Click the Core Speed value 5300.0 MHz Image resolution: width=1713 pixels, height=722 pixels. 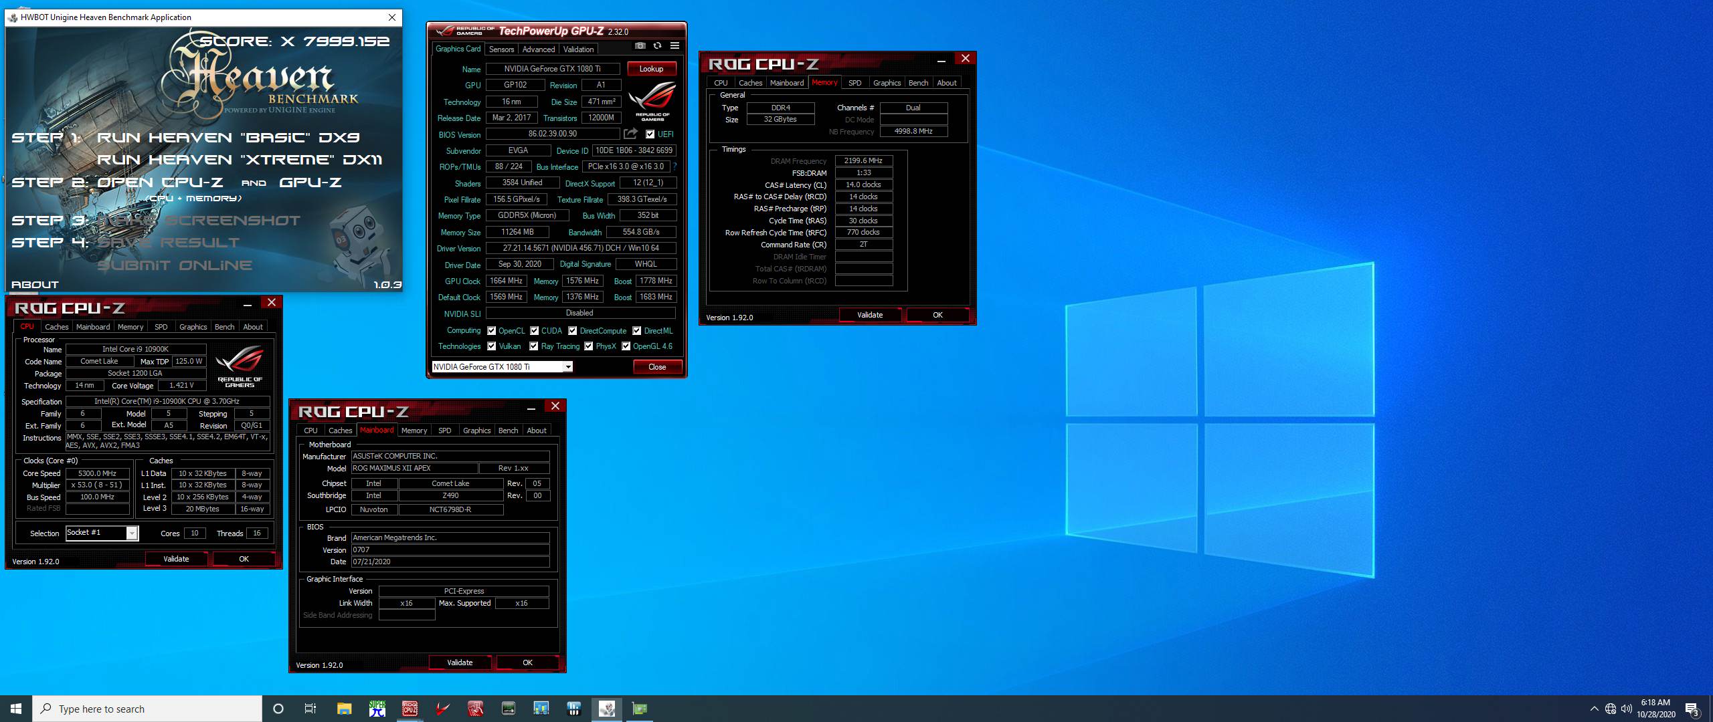(x=98, y=473)
